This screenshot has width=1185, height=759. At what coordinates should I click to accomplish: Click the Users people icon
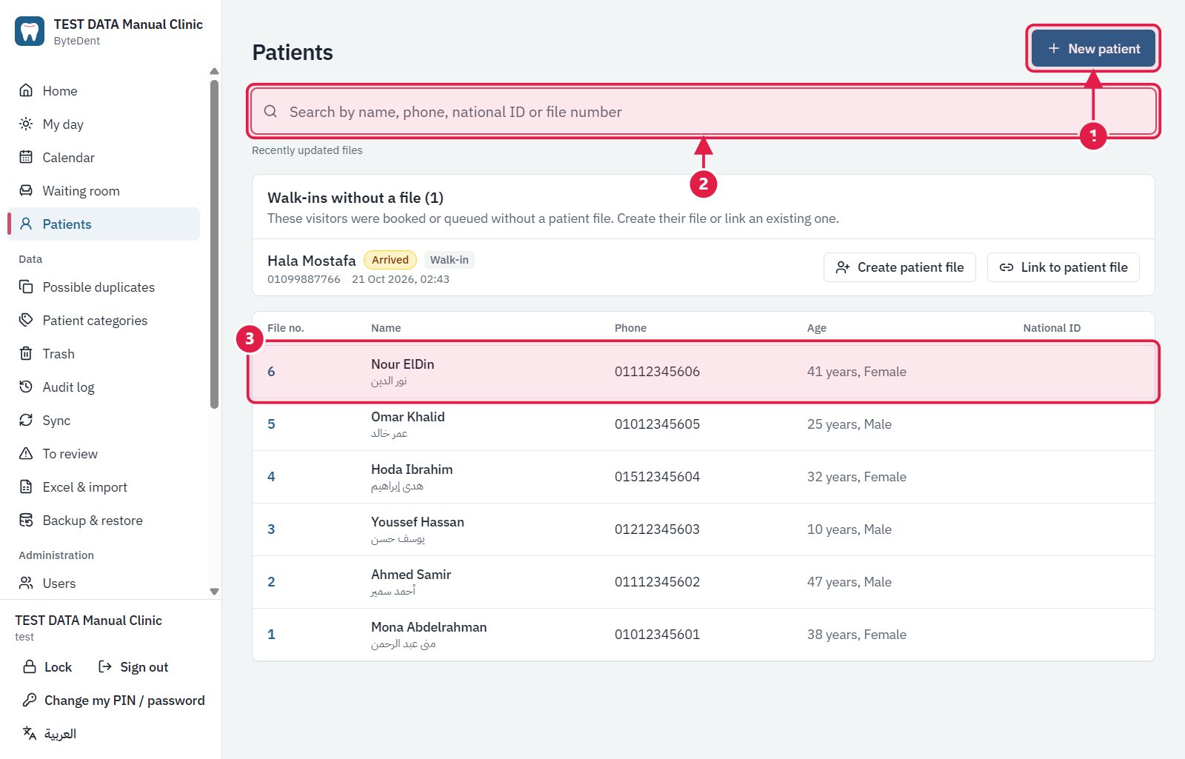point(26,583)
